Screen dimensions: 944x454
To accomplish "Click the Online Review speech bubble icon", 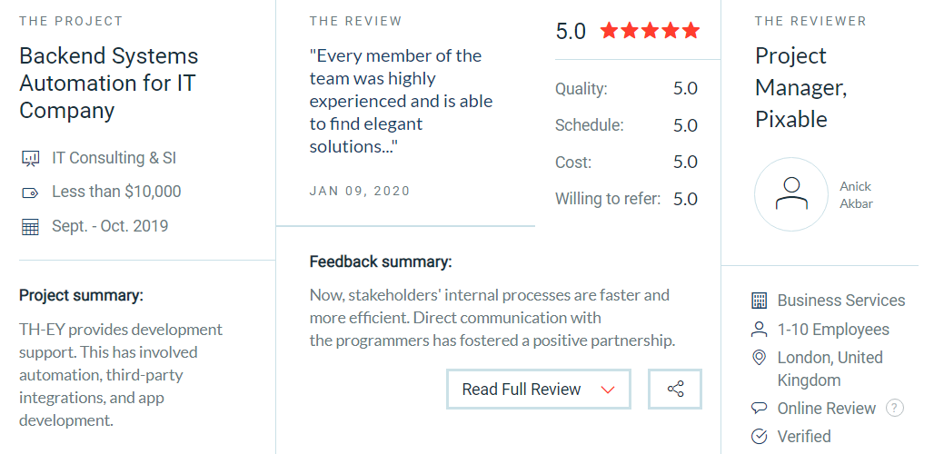I will pyautogui.click(x=760, y=409).
